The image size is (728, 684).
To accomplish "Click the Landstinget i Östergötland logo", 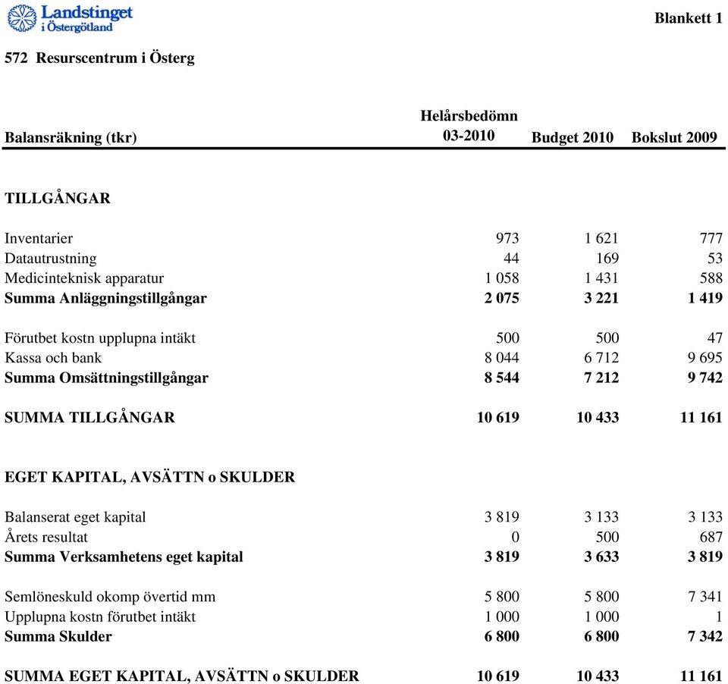I will 70,18.
